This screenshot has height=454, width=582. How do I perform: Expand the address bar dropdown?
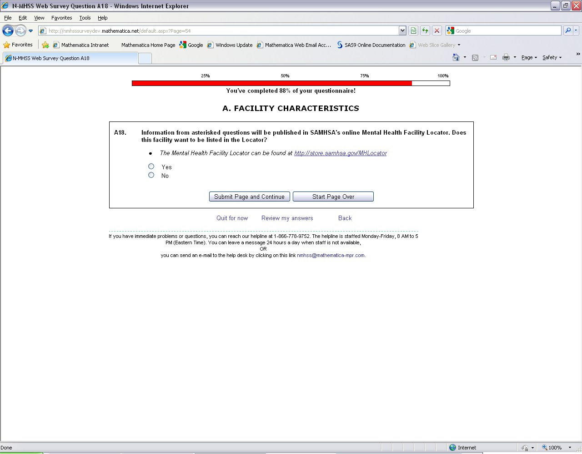(x=402, y=30)
